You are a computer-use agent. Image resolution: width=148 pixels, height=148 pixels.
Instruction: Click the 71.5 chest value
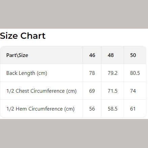click(113, 91)
